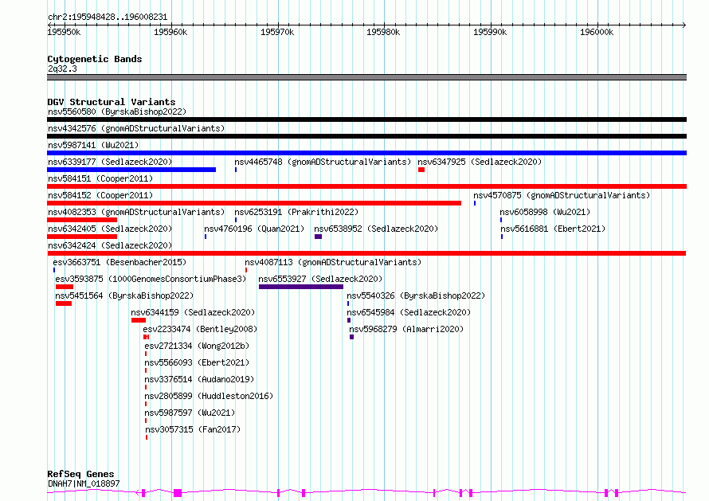The image size is (709, 501).
Task: Click the 196000k ruler tick label
Action: pyautogui.click(x=597, y=32)
